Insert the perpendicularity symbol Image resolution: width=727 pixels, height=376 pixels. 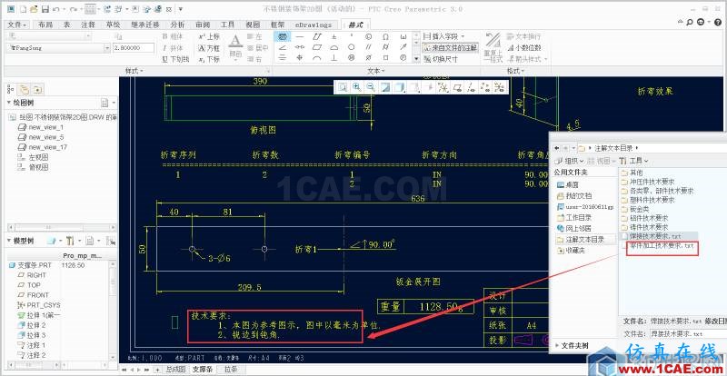pos(334,57)
